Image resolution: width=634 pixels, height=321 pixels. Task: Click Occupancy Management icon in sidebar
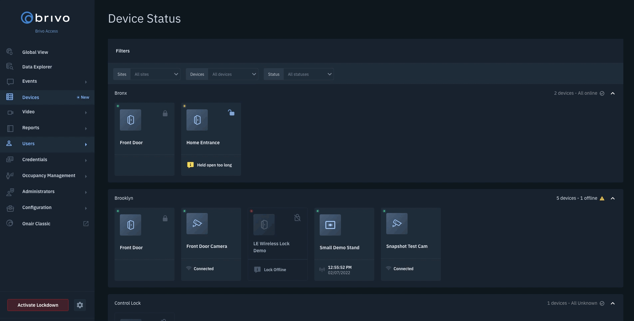(10, 175)
